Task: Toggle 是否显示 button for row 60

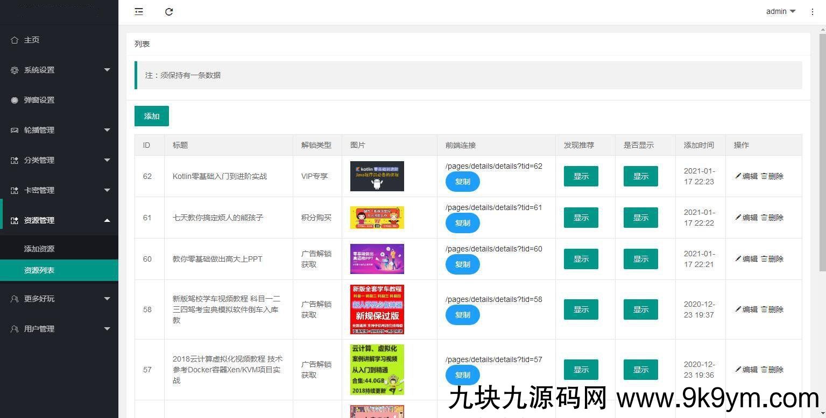Action: coord(640,259)
